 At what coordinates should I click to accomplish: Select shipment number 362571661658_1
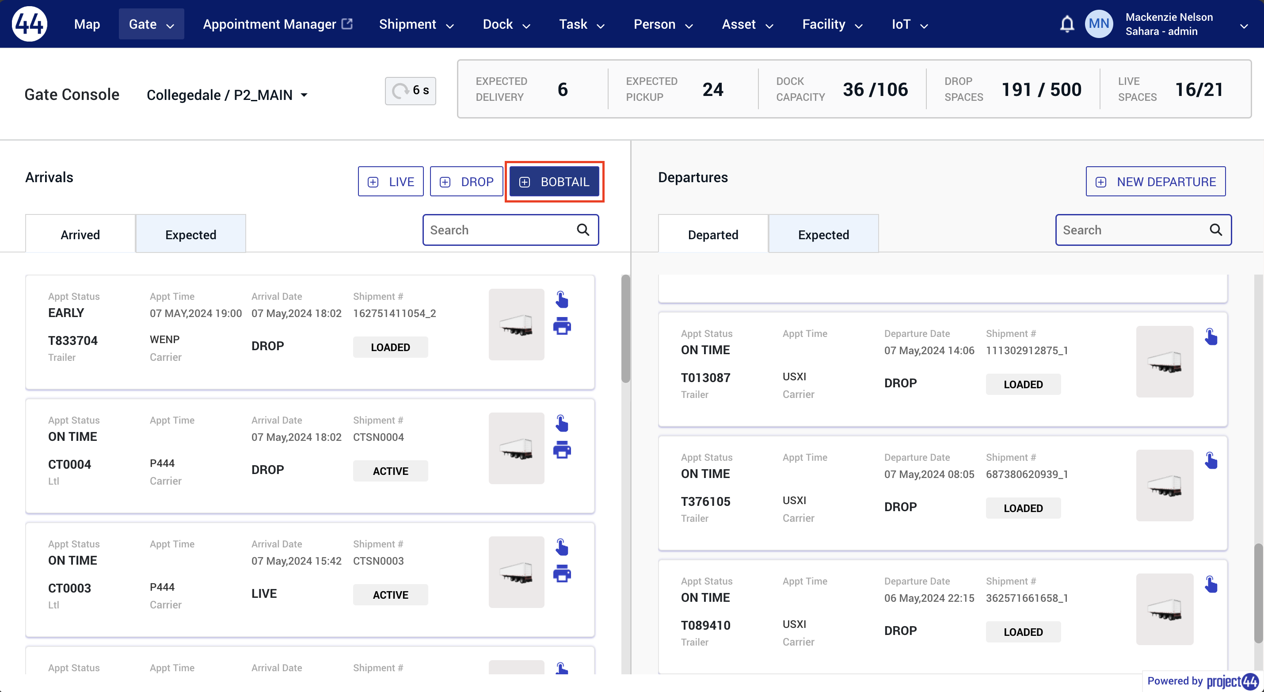pyautogui.click(x=1027, y=598)
